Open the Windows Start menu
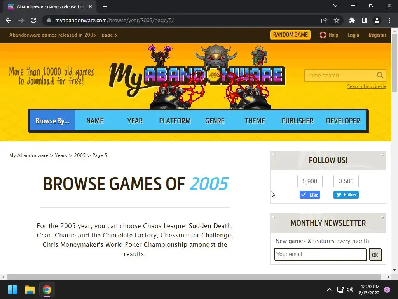398x299 pixels. click(x=12, y=290)
